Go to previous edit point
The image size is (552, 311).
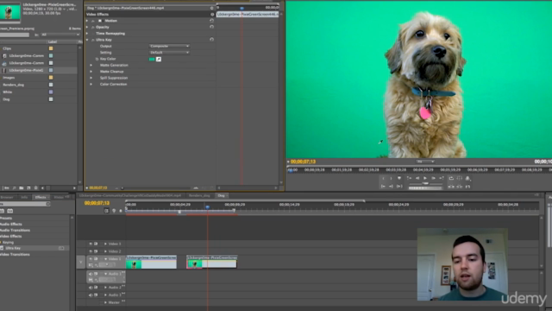pyautogui.click(x=409, y=179)
